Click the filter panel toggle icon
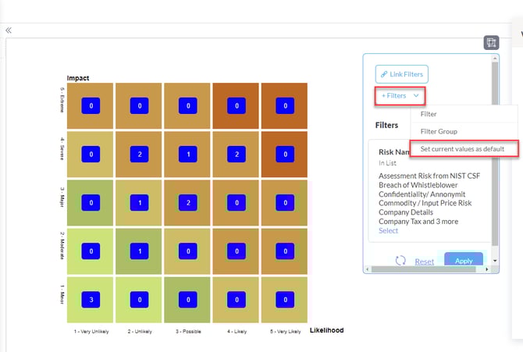523x352 pixels. pos(490,42)
